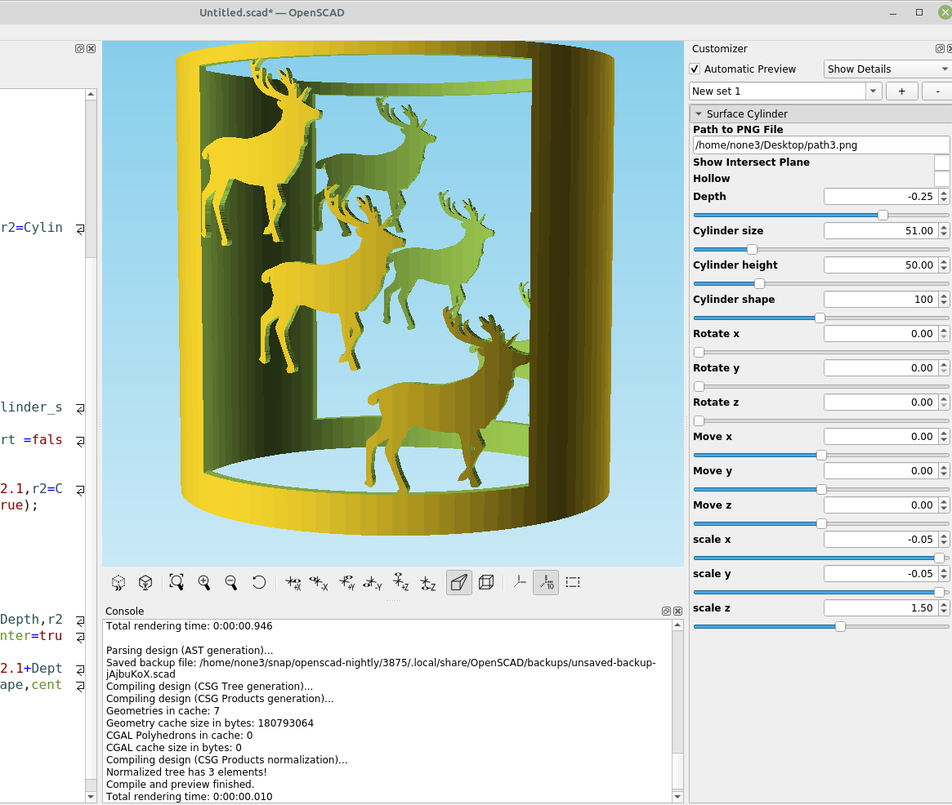Enable orthogonal projection view

tap(485, 582)
